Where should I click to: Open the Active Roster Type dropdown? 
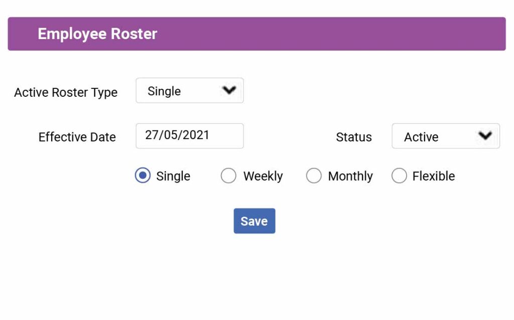189,91
